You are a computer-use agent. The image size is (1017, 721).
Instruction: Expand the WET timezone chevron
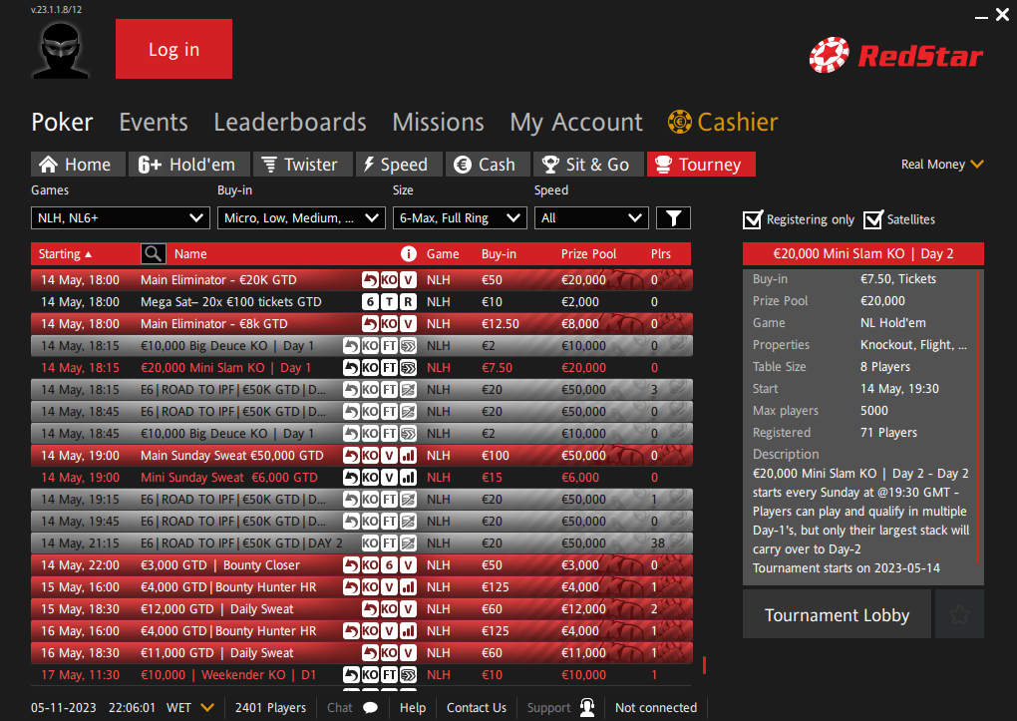click(207, 707)
